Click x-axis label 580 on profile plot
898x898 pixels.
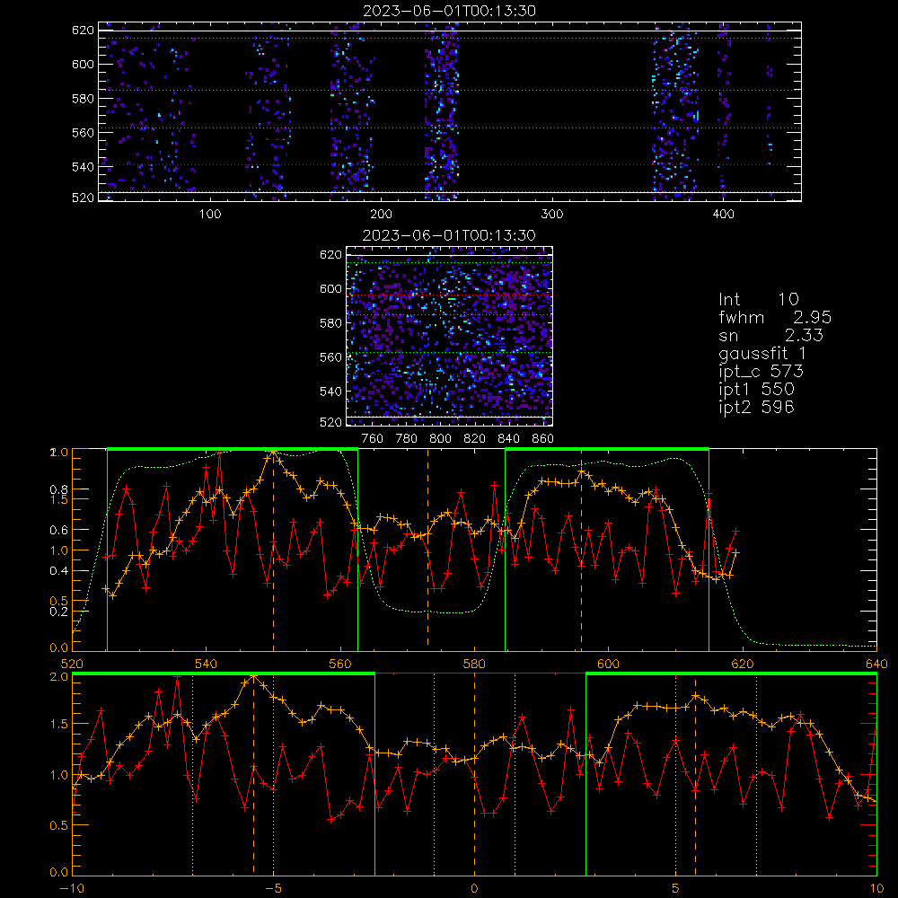point(474,665)
